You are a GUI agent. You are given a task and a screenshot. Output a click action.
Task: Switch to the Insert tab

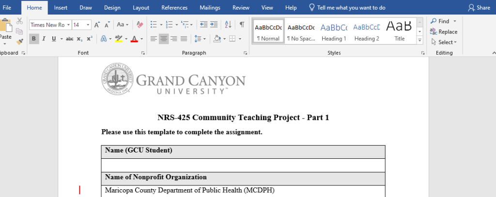(61, 8)
